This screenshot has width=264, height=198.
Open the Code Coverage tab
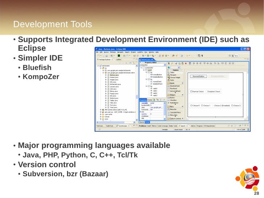(162, 126)
